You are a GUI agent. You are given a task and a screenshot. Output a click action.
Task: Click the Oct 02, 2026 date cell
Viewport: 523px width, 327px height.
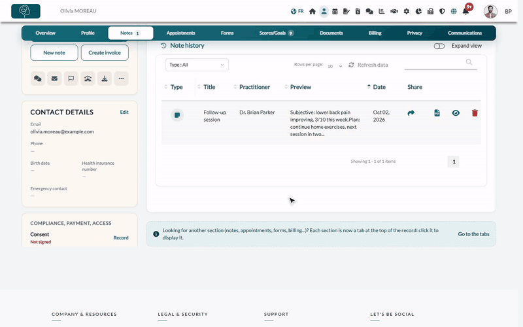(381, 116)
